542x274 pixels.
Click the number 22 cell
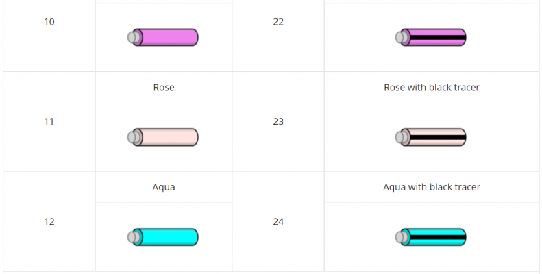coord(278,22)
